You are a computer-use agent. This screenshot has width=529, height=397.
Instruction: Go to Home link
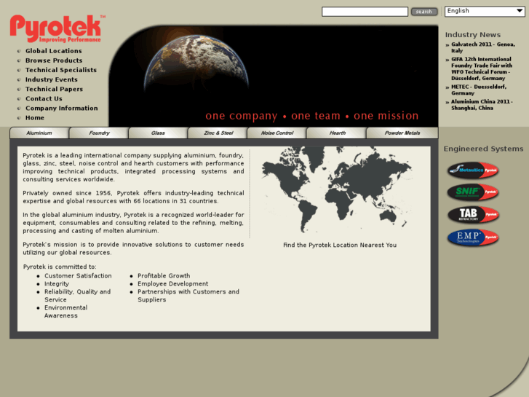[x=35, y=118]
